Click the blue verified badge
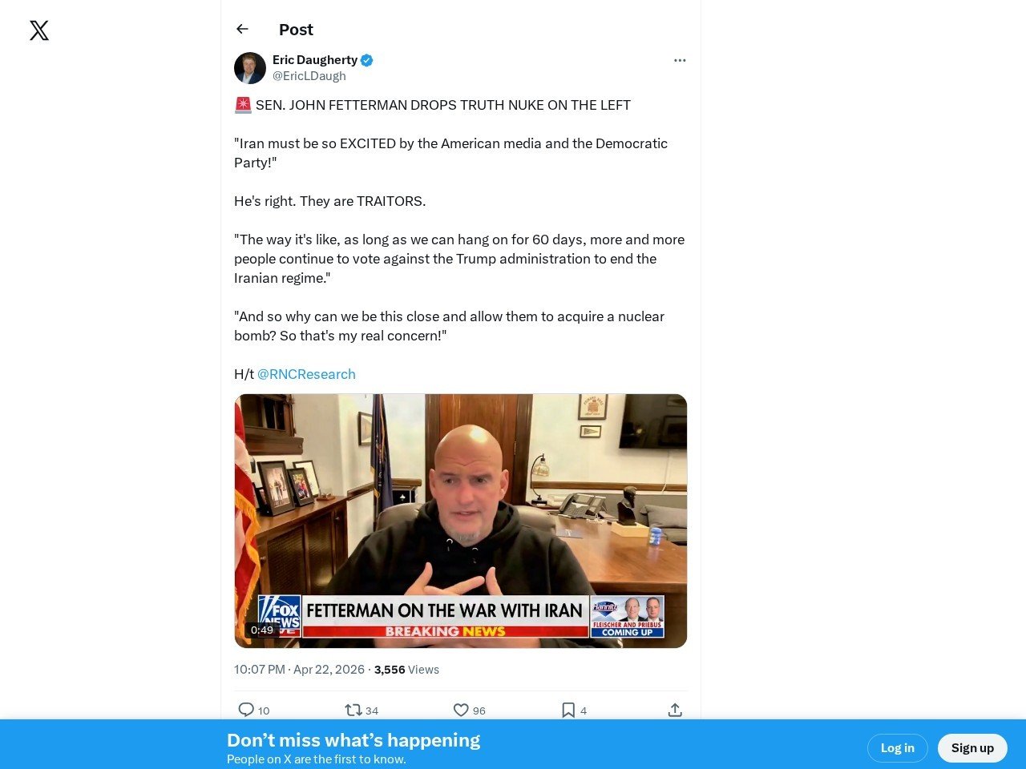The height and width of the screenshot is (769, 1026). pos(367,60)
